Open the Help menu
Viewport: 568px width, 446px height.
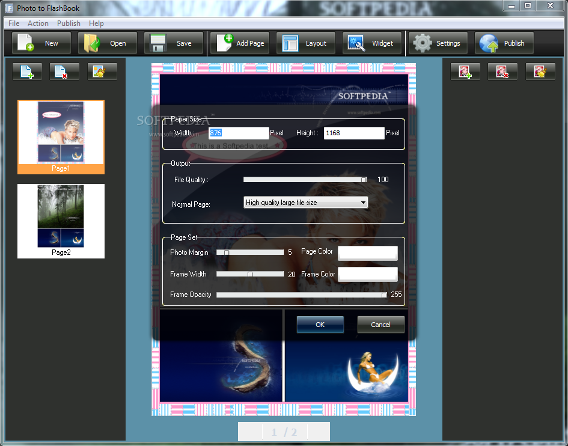point(96,23)
